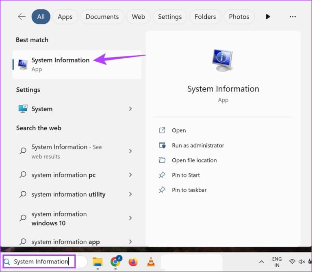Viewport: 312px width, 272px height.
Task: Expand the System settings result chevron
Action: 130,109
